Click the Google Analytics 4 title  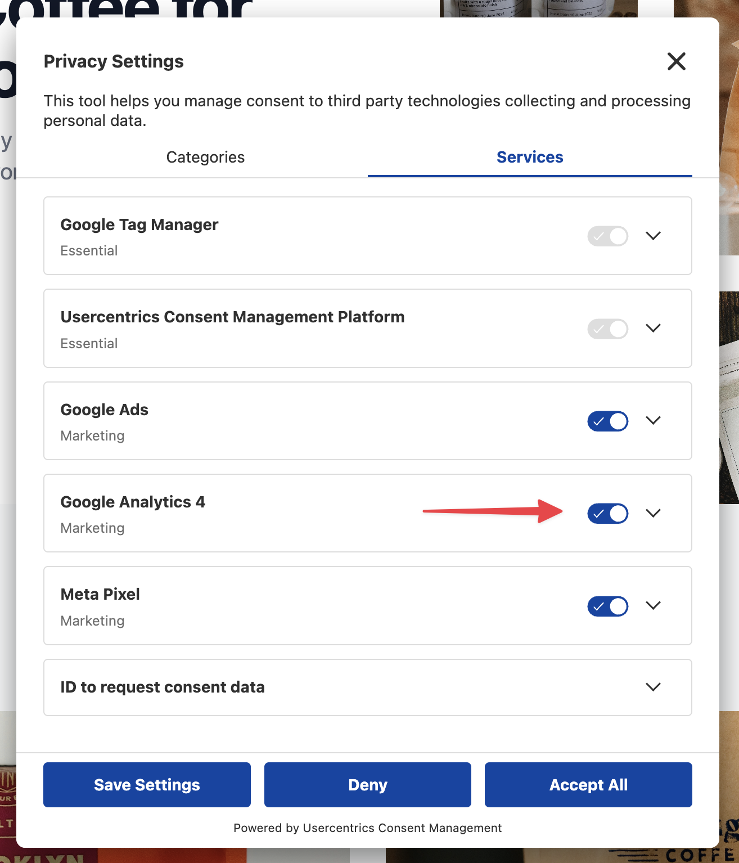coord(133,502)
